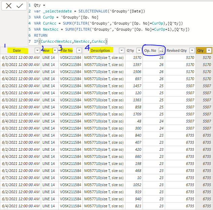
Task: Select Q'ty cell with value 1506
Action: coord(134,72)
